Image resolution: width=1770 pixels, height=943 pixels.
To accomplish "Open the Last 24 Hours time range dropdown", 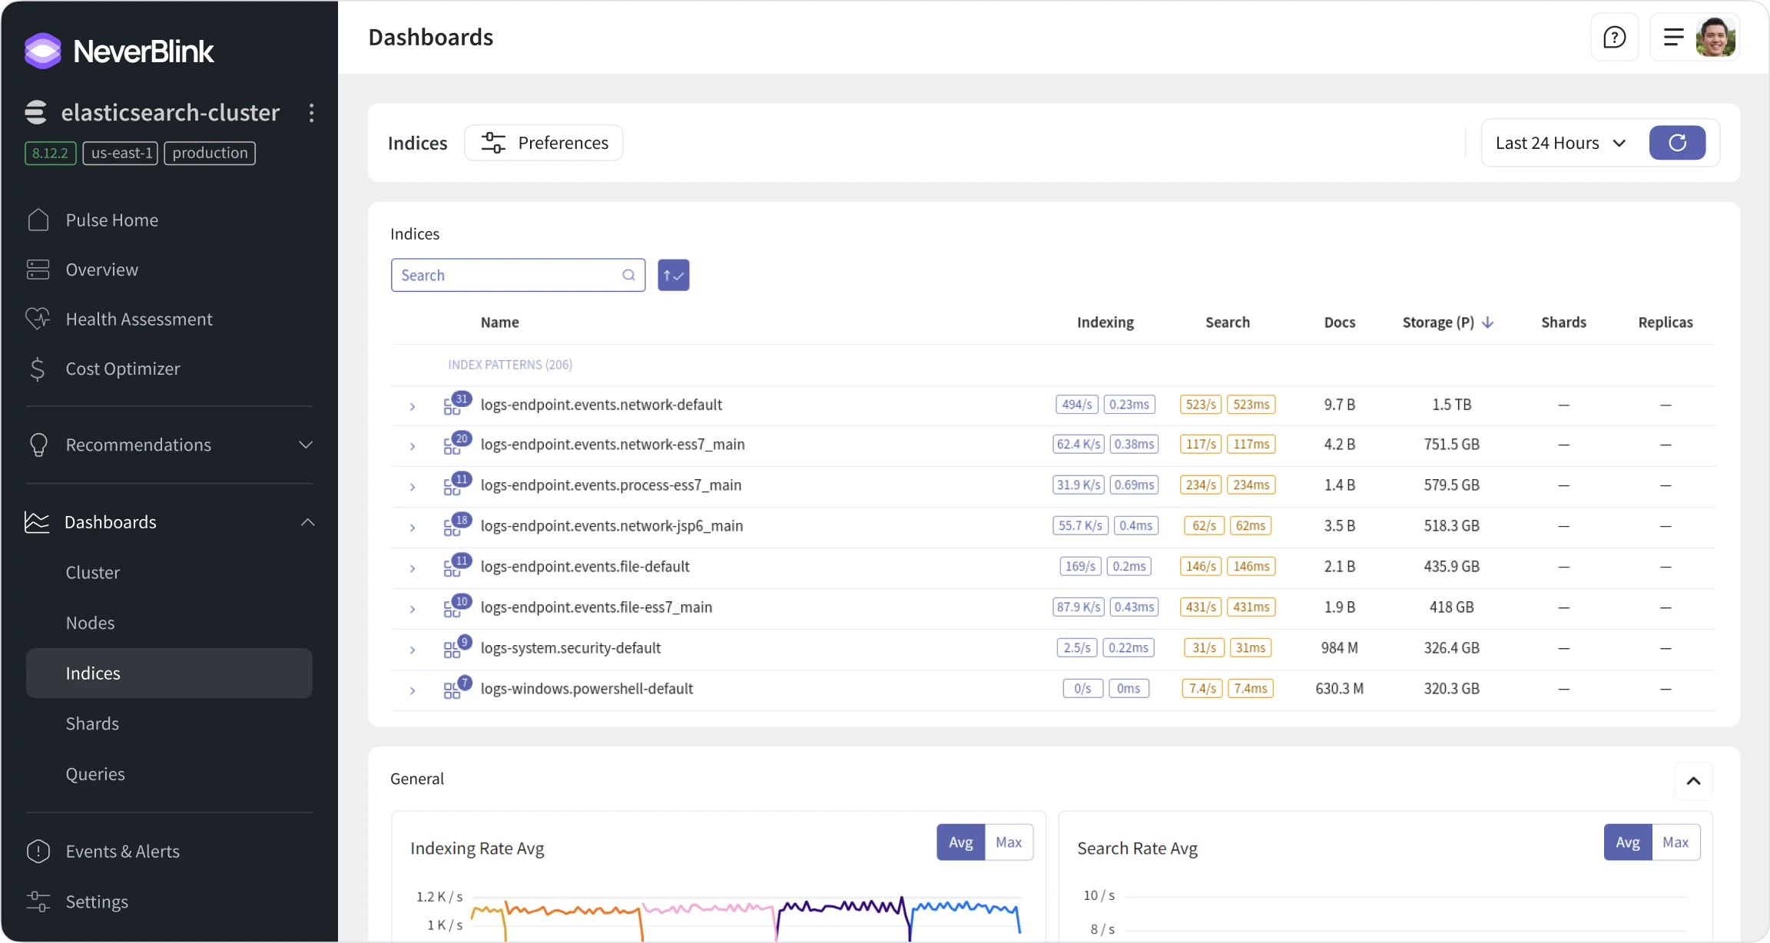I will (1561, 143).
